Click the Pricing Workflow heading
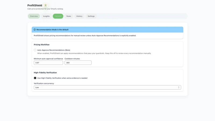The image size is (215, 121). (x=42, y=45)
